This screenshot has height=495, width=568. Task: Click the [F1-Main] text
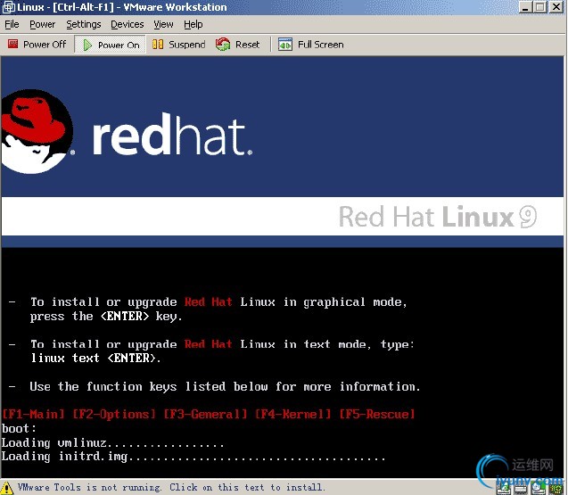coord(33,414)
